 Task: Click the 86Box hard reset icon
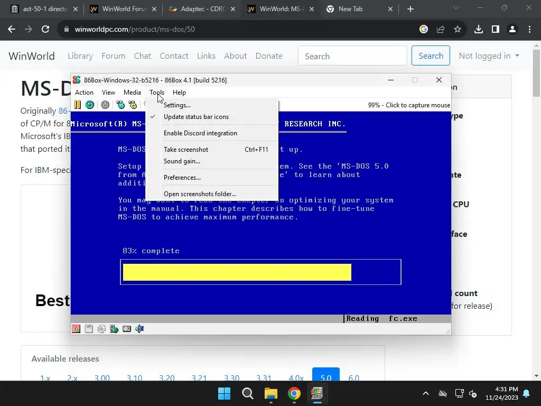tap(90, 105)
